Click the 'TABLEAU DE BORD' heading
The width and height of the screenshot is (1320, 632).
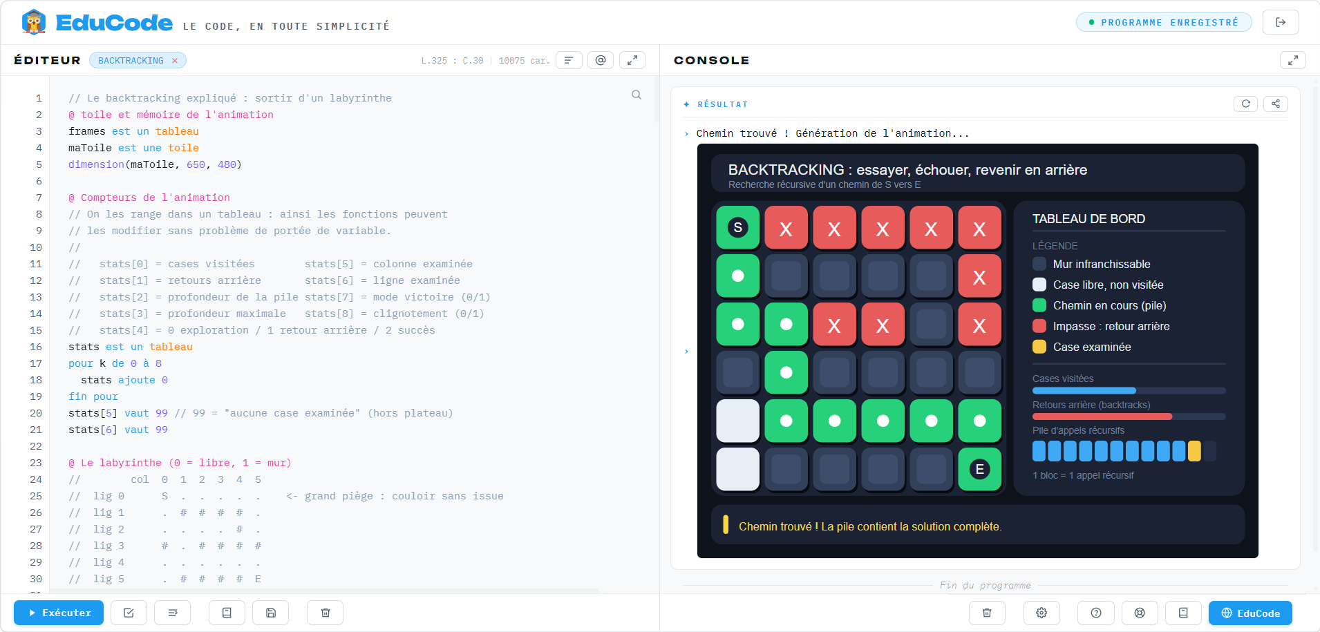(1088, 219)
